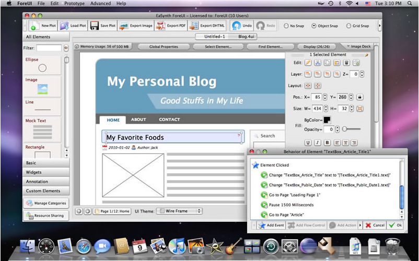Export the plot as an image
This screenshot has width=419, height=261.
point(136,26)
